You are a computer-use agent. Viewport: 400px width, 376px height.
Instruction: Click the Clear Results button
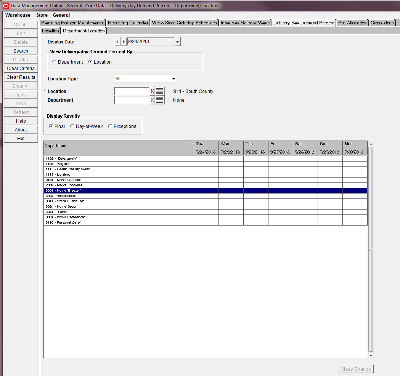point(21,77)
